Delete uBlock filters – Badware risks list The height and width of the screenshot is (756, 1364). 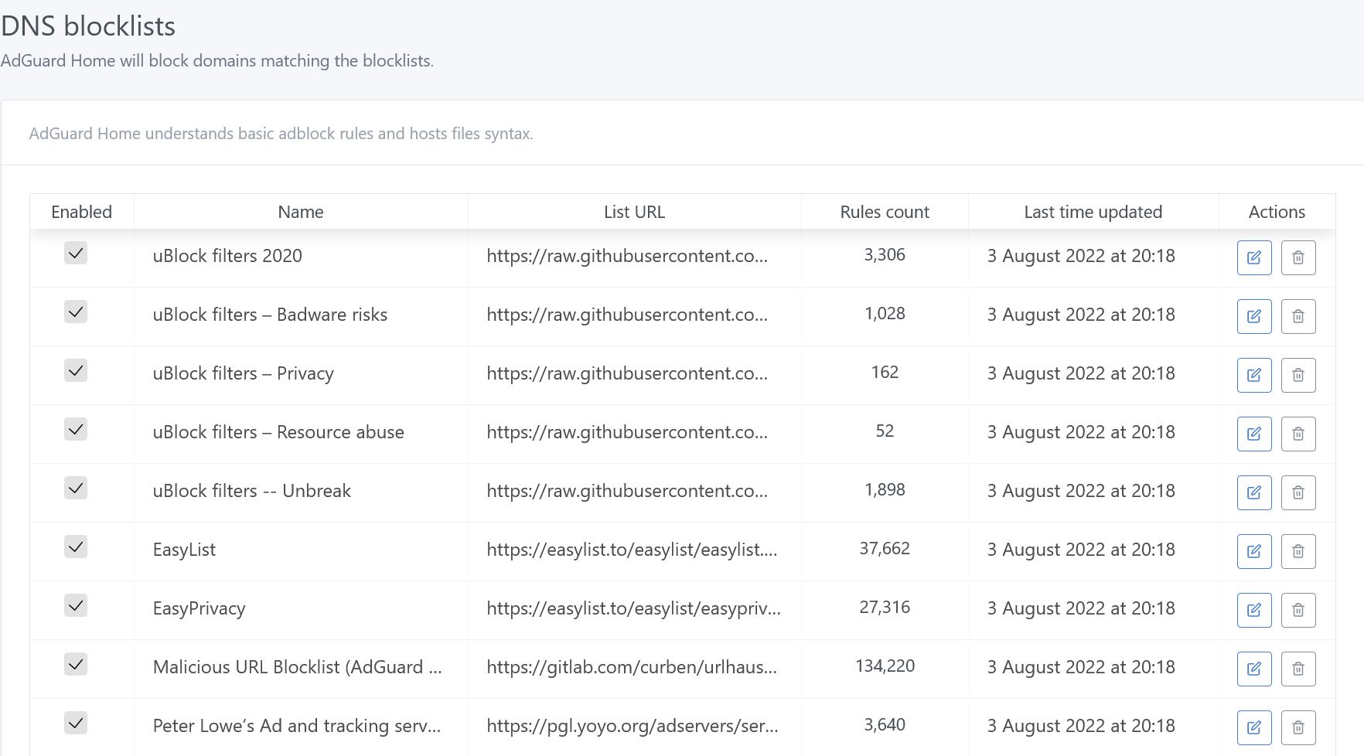[1298, 316]
